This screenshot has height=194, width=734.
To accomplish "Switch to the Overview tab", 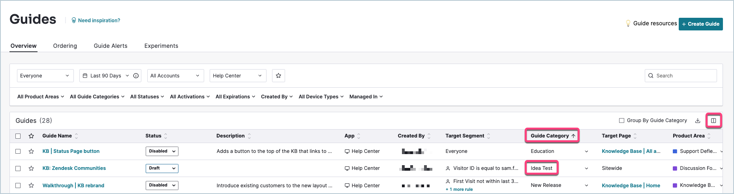I will [x=24, y=46].
